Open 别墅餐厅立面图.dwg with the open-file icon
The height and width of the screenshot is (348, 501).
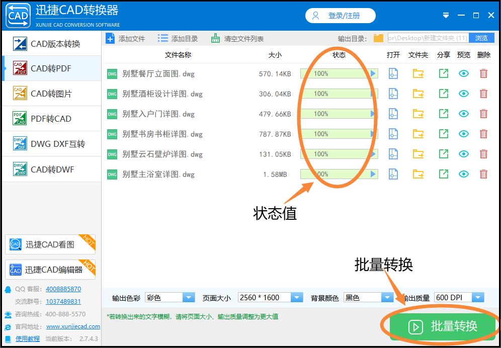click(393, 73)
